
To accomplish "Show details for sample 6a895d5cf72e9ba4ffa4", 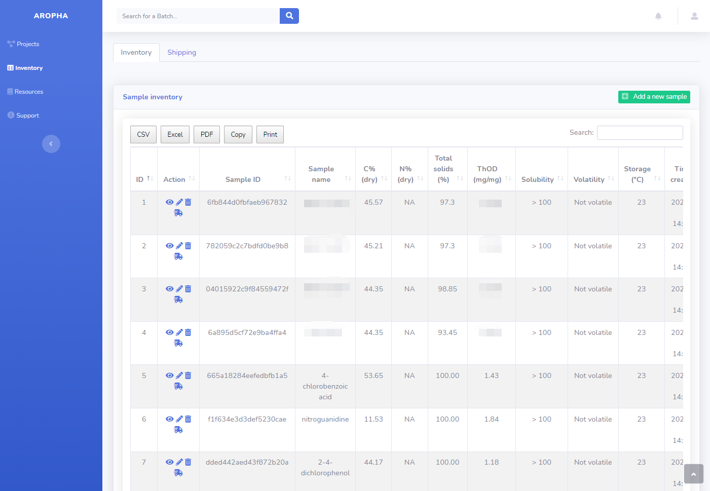I will point(170,332).
